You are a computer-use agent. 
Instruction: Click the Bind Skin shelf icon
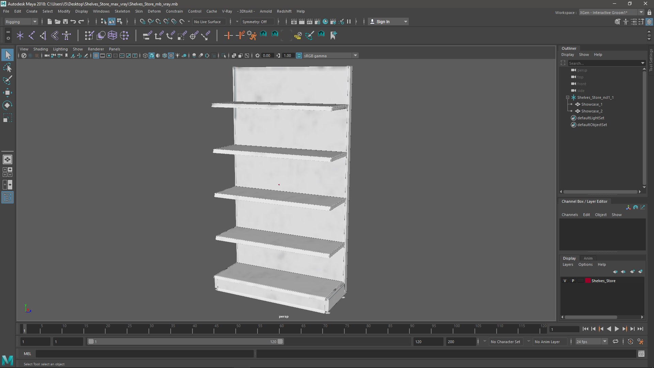[x=55, y=35]
